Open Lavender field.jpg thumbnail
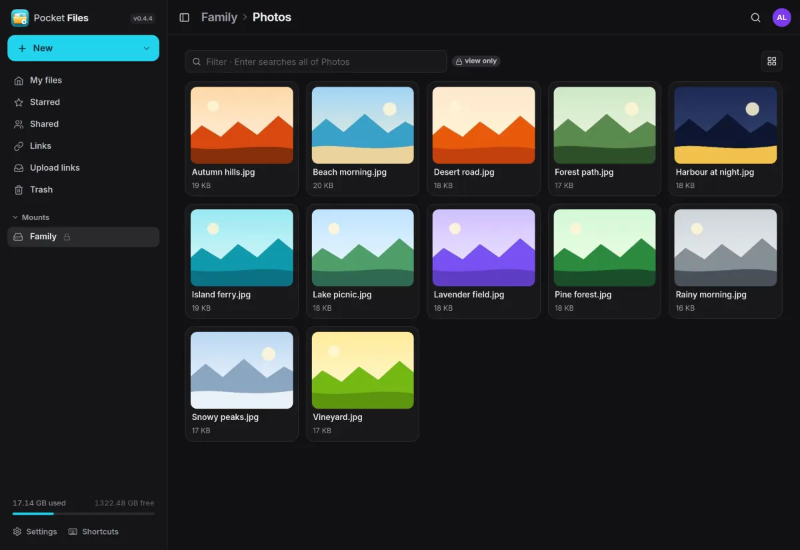 pyautogui.click(x=484, y=248)
